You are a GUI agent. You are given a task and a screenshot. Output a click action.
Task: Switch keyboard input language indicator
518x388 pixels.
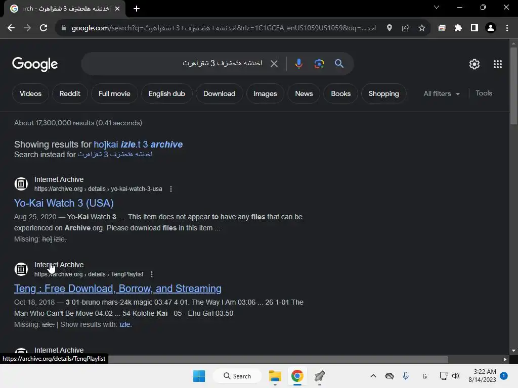(x=425, y=376)
